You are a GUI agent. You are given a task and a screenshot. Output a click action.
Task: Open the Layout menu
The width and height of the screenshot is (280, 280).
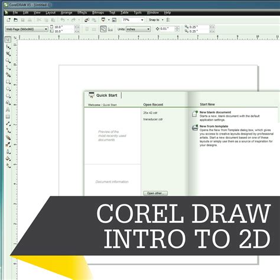coord(50,12)
